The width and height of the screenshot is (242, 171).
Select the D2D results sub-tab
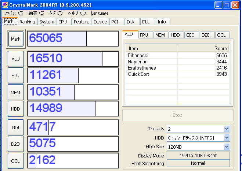[x=207, y=35]
